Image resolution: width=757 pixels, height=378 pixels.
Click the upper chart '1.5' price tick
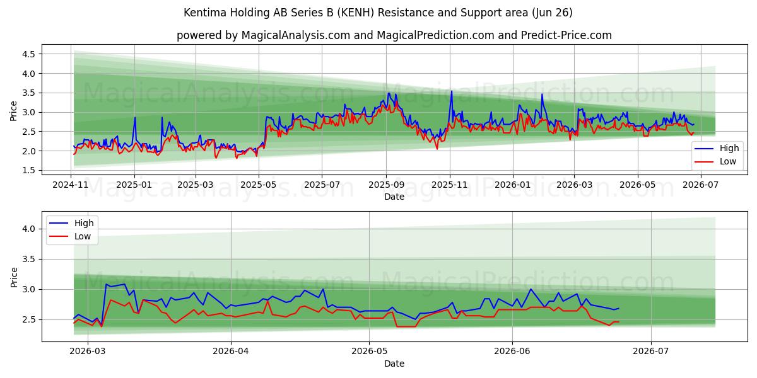pos(30,171)
